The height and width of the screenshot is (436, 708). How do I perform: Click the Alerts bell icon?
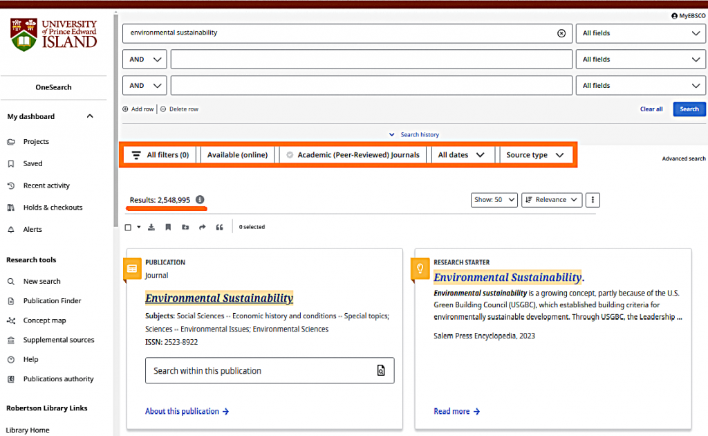click(11, 230)
